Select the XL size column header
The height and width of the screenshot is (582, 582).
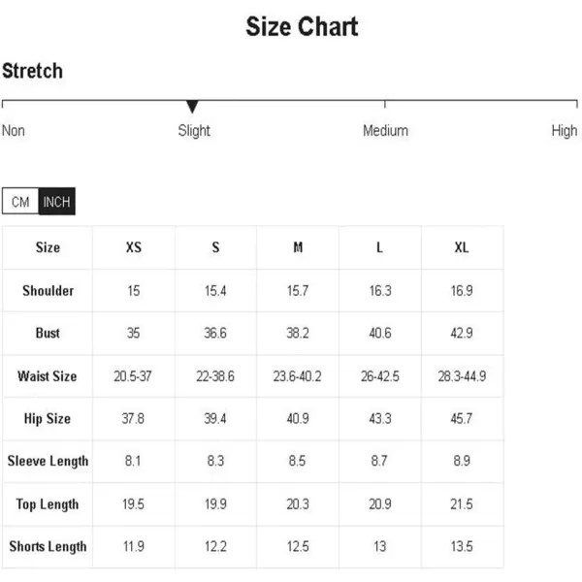coord(462,247)
